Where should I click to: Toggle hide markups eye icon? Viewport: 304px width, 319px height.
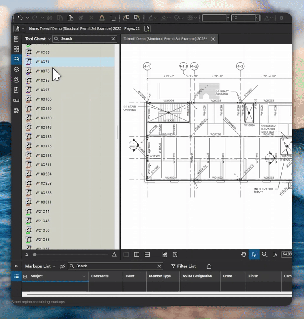tap(62, 266)
